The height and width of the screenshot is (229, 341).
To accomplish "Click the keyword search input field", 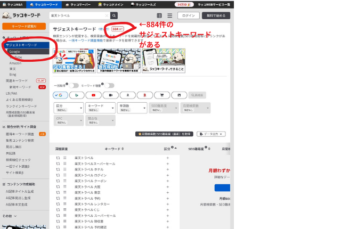I will click(79, 16).
